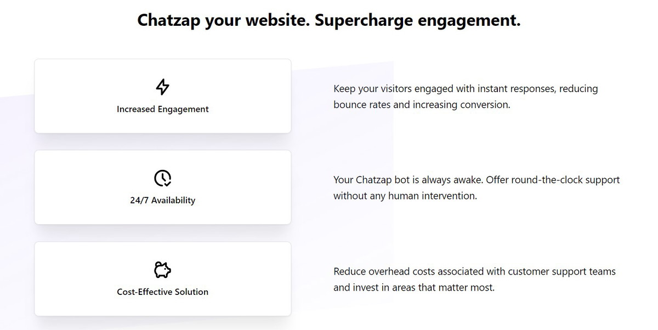Select the Increased Engagement card
This screenshot has width=658, height=330.
[163, 96]
